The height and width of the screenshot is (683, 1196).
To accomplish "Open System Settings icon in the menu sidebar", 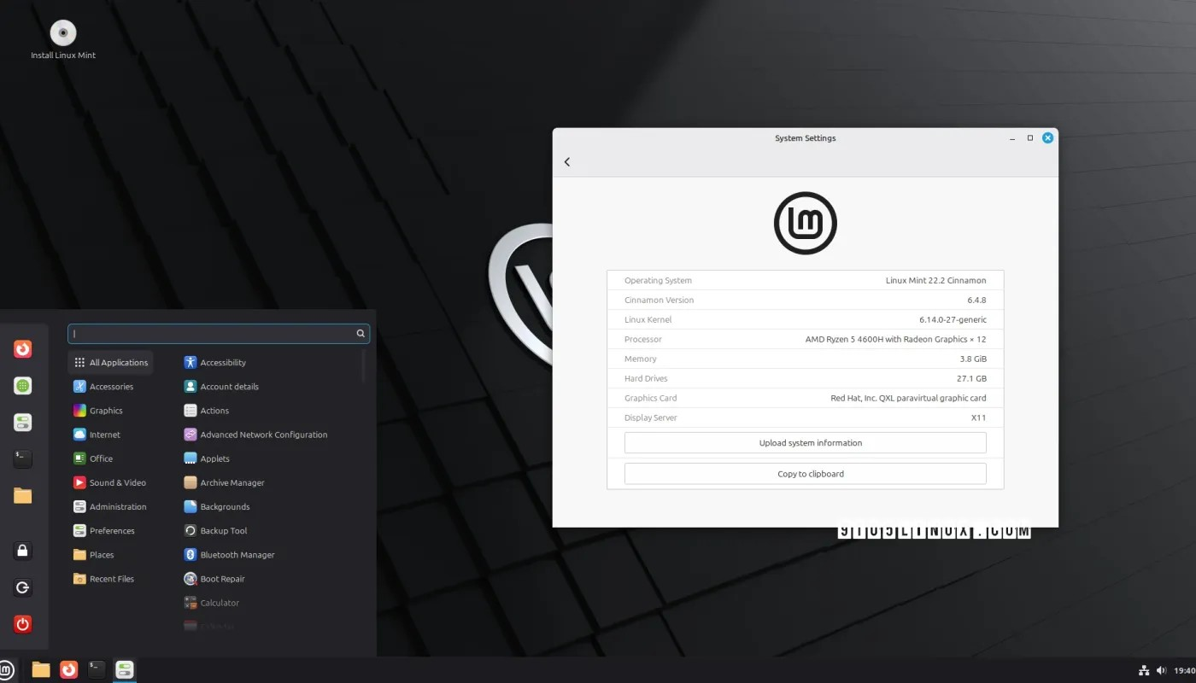I will tap(21, 422).
